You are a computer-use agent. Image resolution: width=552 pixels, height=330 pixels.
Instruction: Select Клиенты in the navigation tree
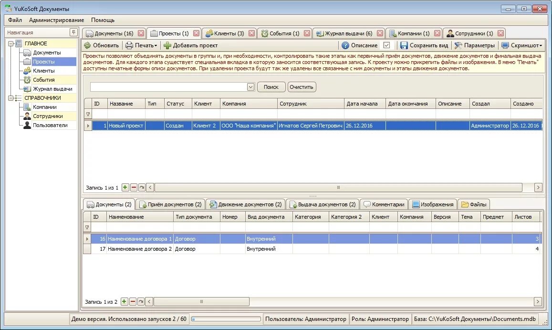43,71
